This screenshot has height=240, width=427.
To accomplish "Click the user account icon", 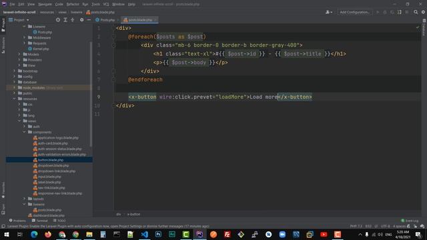I will tap(329, 12).
